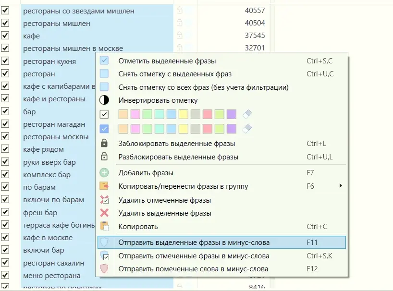This screenshot has width=393, height=291.
Task: Click 'Отправить выделенные фразы в минус-слова'
Action: (x=221, y=242)
